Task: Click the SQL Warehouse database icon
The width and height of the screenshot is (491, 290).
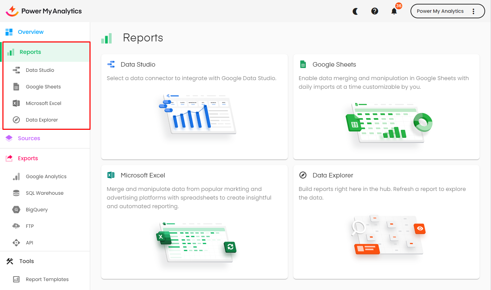Action: click(x=16, y=193)
